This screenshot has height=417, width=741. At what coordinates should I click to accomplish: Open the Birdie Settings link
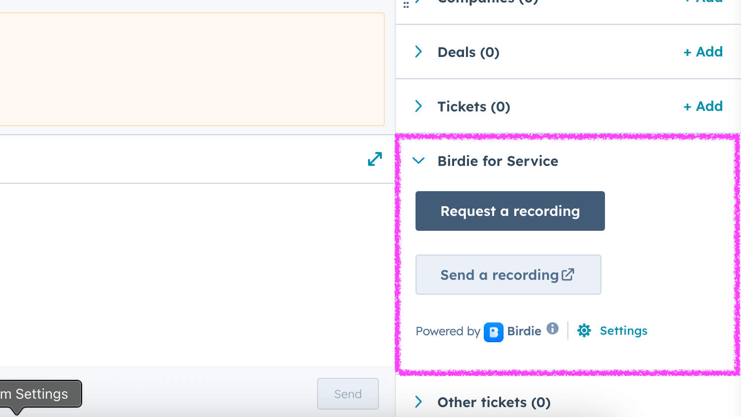click(623, 330)
